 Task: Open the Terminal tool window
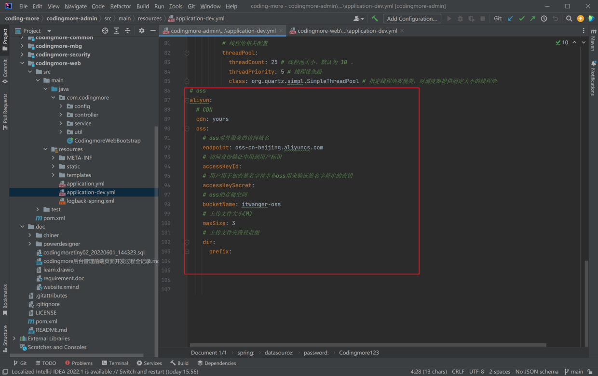coord(115,363)
